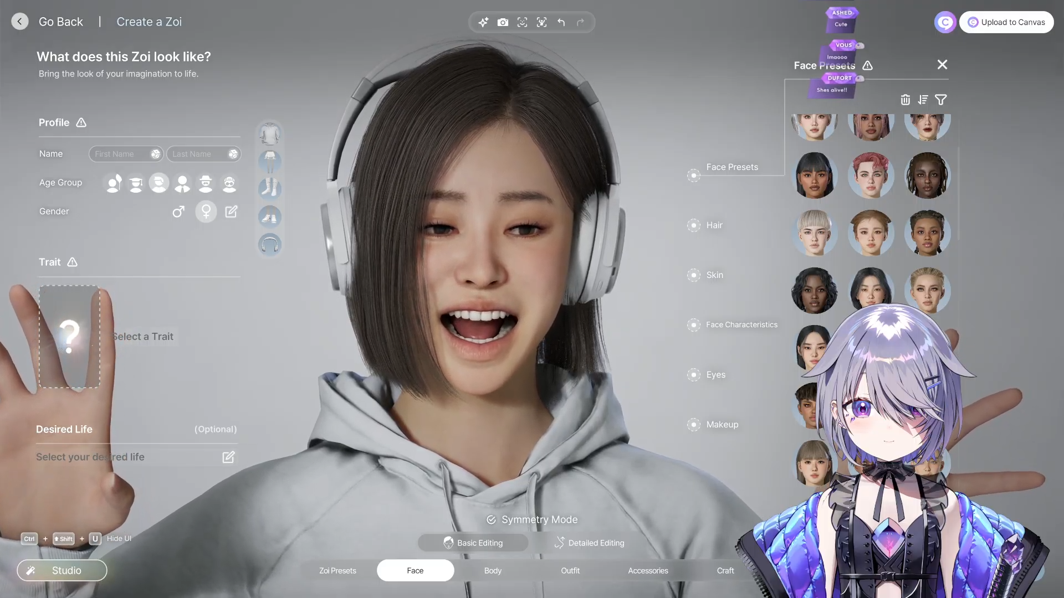Toggle Symmetry Mode checkbox
This screenshot has width=1064, height=598.
(491, 519)
